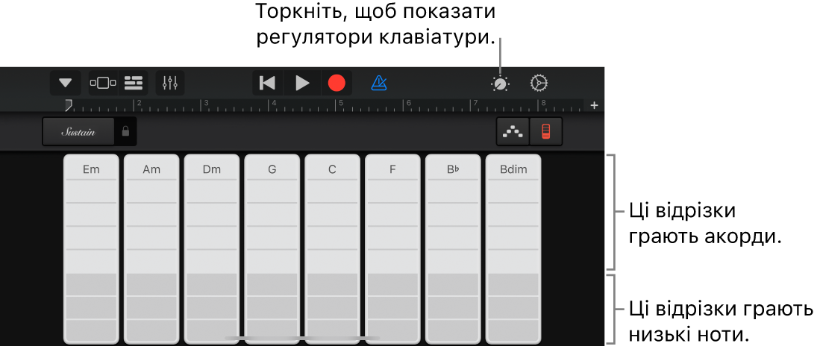This screenshot has width=820, height=355.
Task: Tap the B♭ chord strip label
Action: (453, 169)
